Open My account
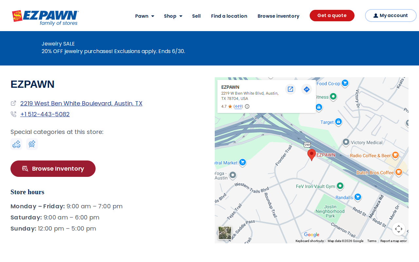Screen dimensions: 419x262 391,16
